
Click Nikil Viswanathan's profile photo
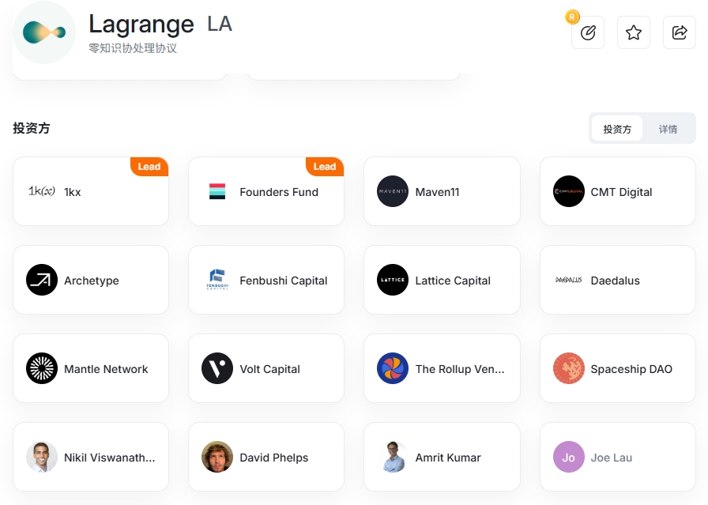(x=42, y=457)
